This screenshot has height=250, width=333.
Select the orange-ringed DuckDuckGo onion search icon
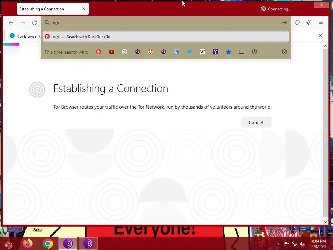click(x=151, y=52)
